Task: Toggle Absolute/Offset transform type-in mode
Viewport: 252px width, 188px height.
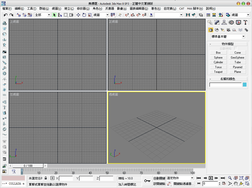Action: (x=52, y=178)
